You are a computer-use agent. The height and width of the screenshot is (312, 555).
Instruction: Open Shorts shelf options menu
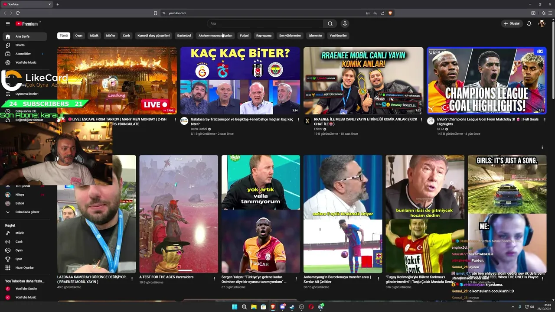pos(542,148)
